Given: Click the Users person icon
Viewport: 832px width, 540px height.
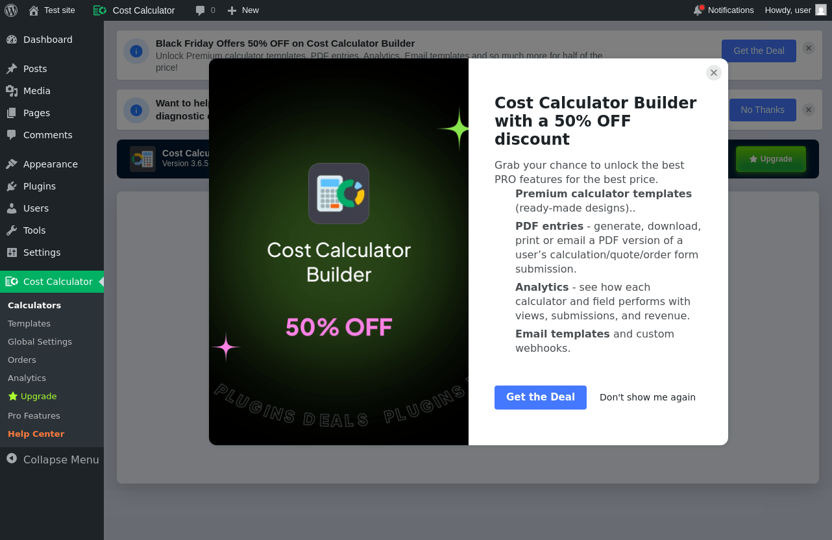Looking at the screenshot, I should click(12, 208).
